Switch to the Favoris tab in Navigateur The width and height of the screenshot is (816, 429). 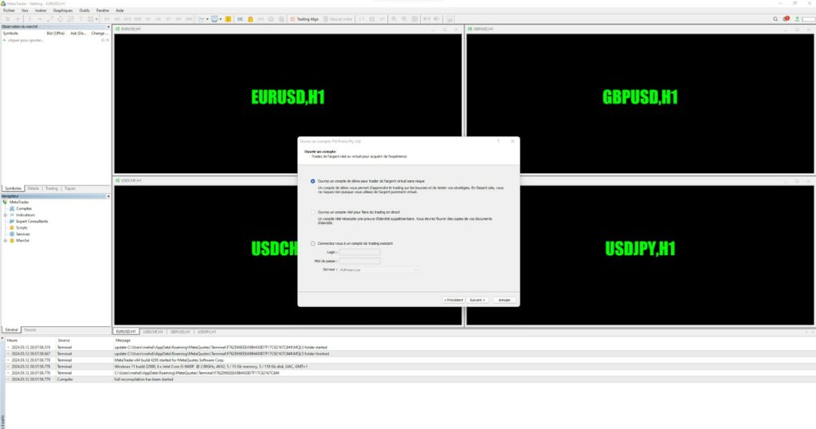pyautogui.click(x=30, y=329)
